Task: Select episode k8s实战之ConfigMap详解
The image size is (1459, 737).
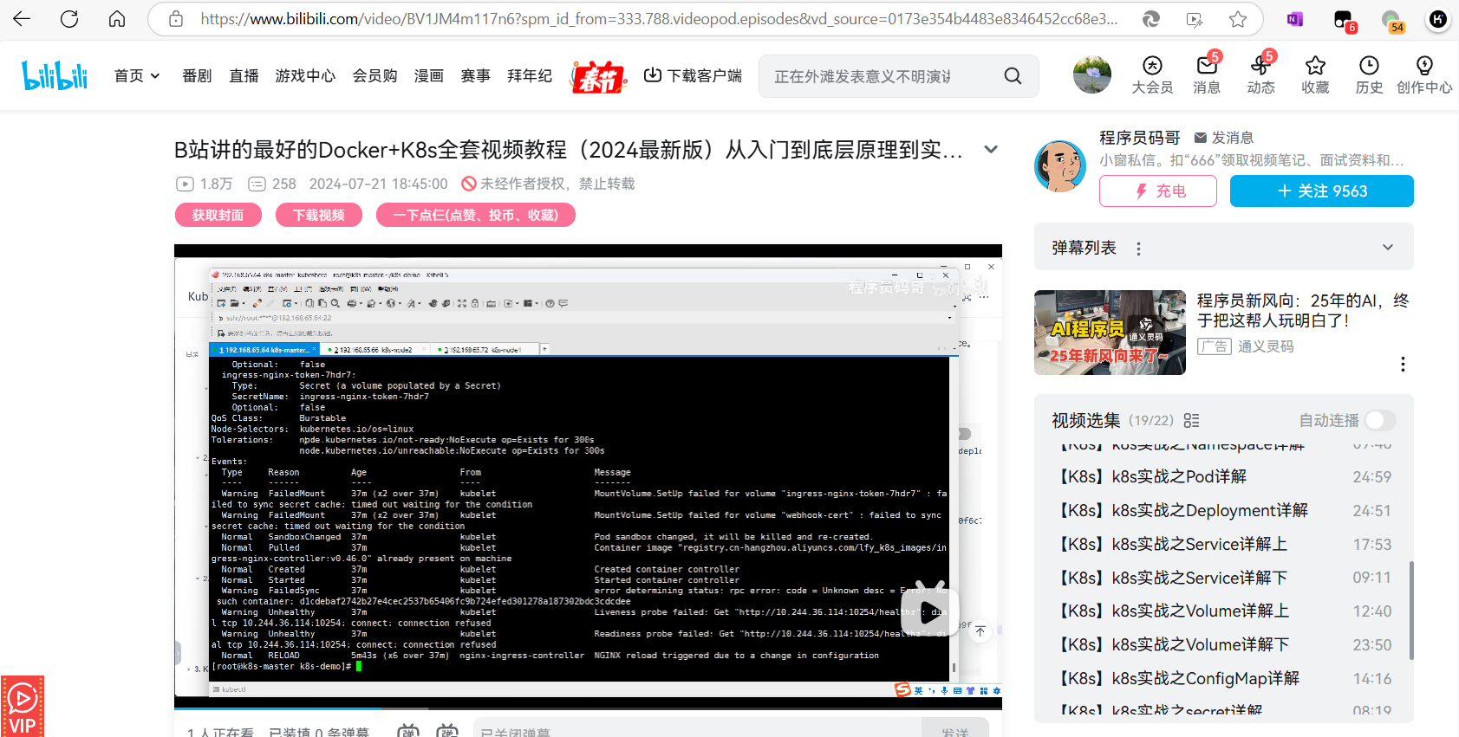Action: coord(1223,679)
